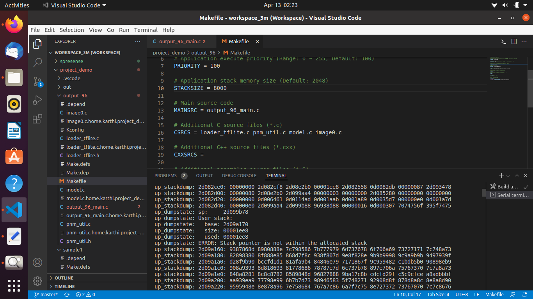533x299 pixels.
Task: Open the Explorer view in the activity bar
Action: (37, 44)
